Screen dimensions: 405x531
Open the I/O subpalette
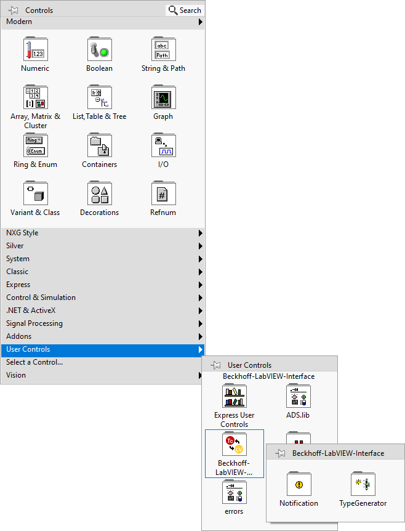click(x=164, y=145)
